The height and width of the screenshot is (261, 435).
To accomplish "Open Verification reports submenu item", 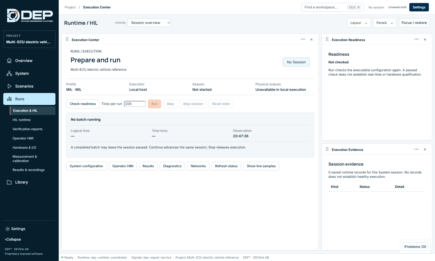I will [33, 129].
